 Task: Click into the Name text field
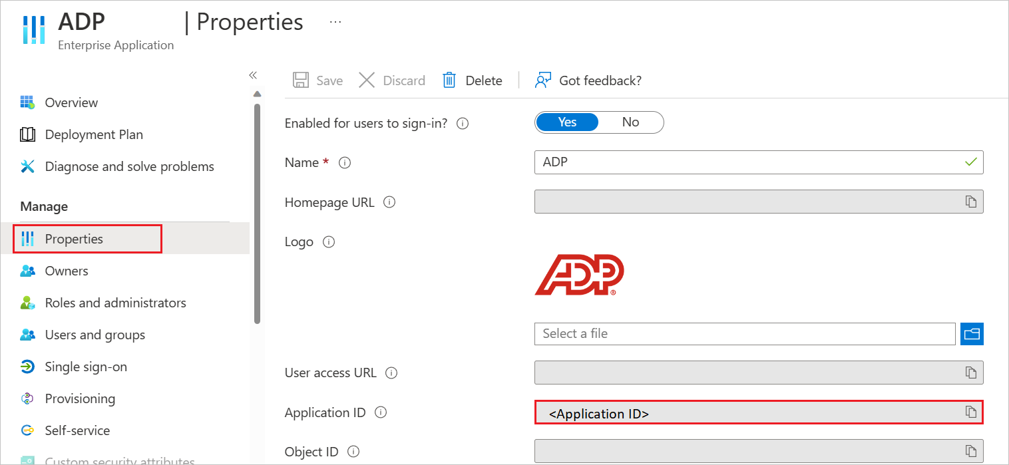(759, 162)
